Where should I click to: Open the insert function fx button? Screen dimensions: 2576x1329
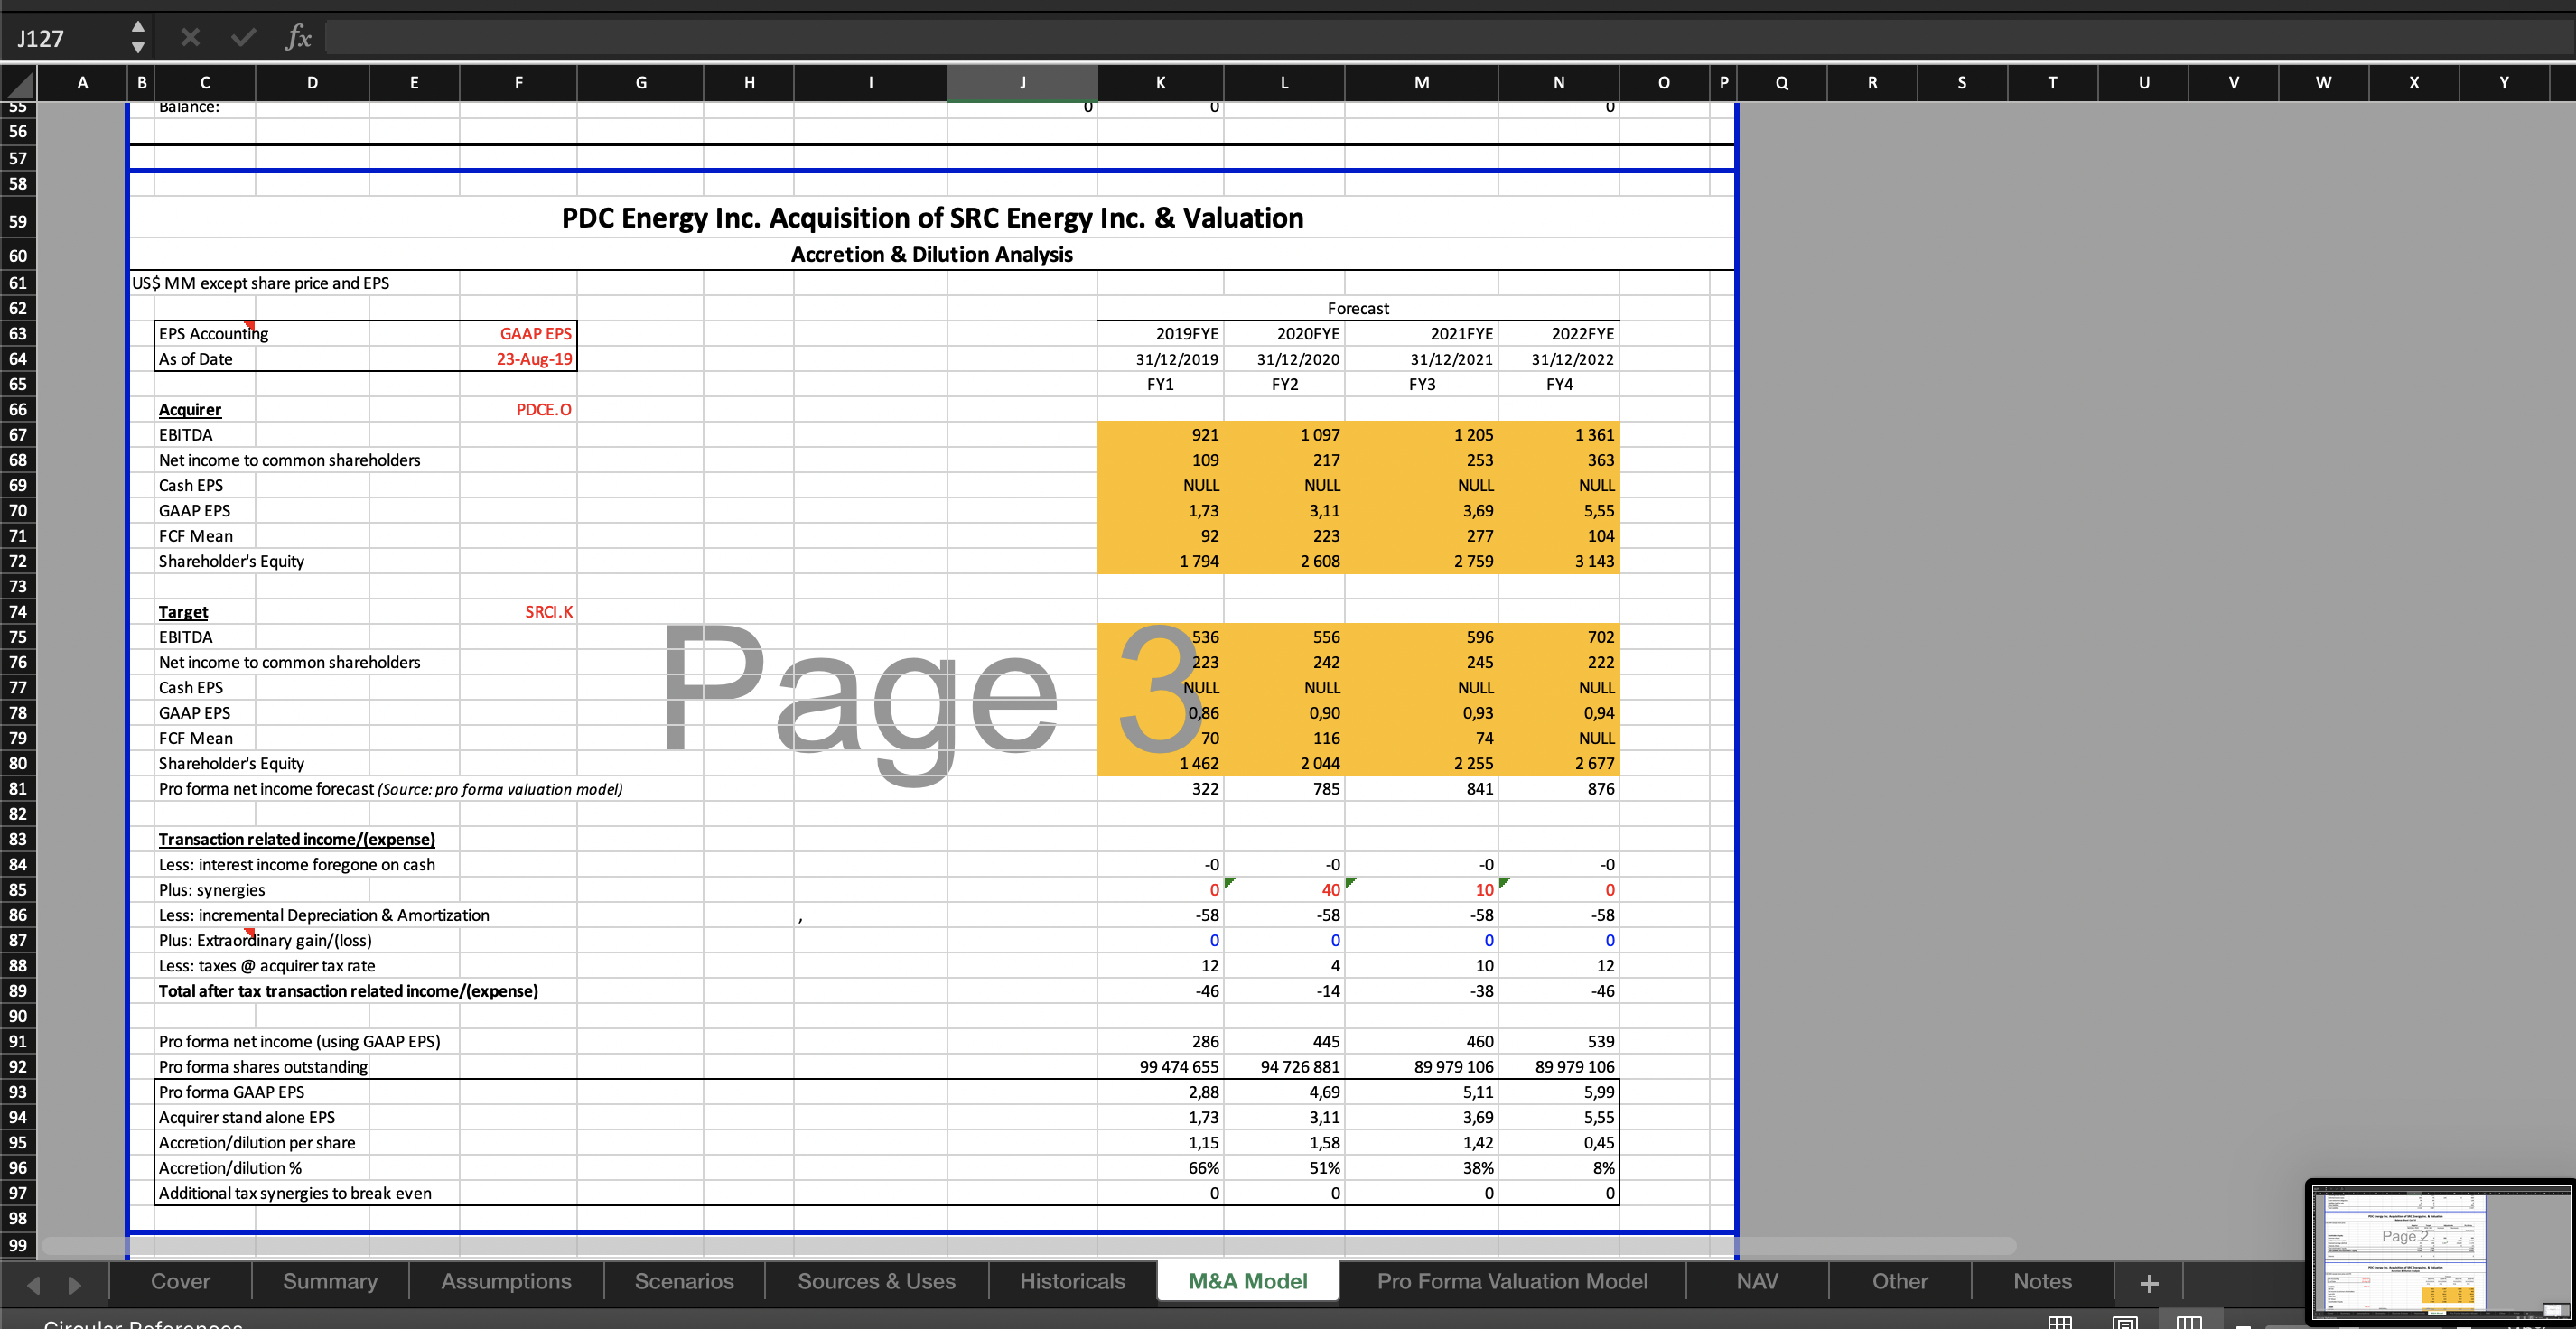tap(298, 38)
